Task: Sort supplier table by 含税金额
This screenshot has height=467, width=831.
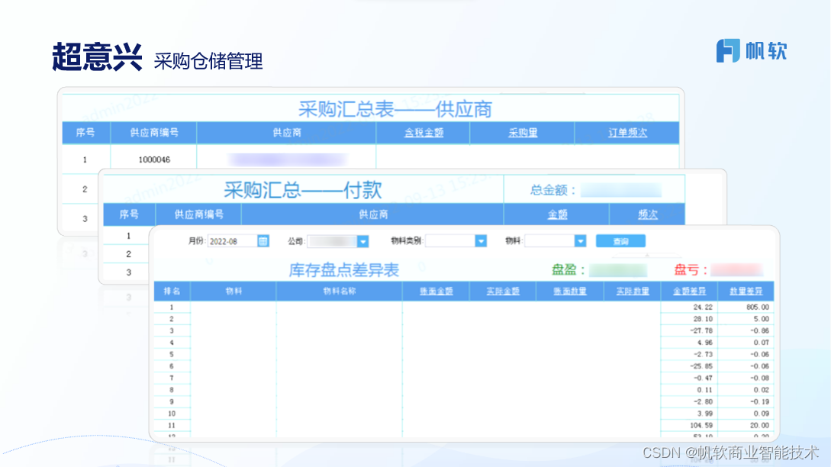Action: point(424,133)
